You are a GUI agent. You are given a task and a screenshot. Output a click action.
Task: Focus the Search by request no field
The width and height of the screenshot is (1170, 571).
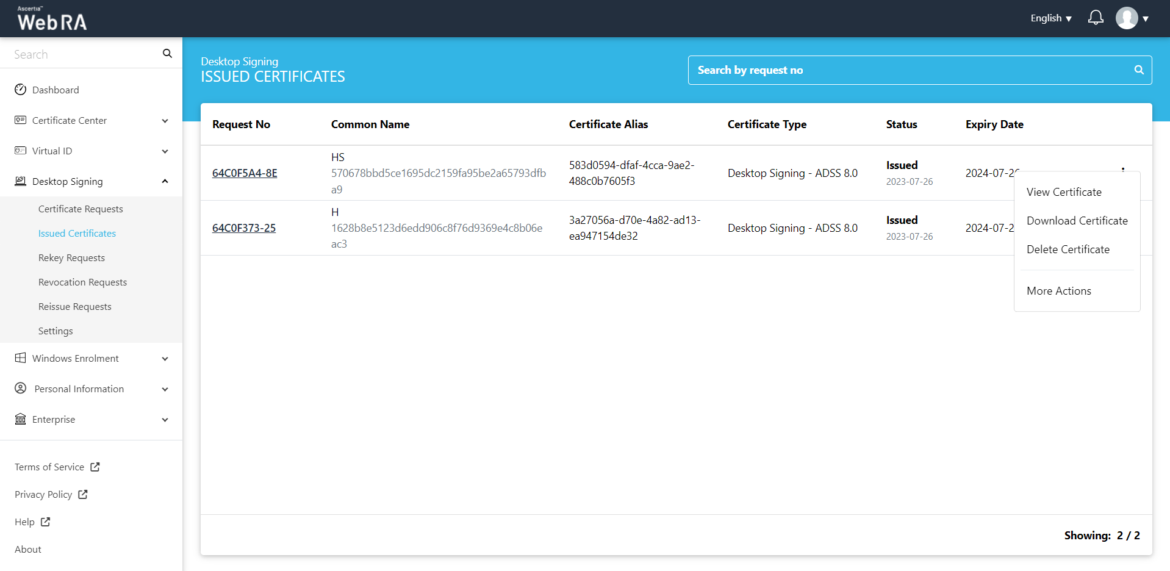pos(909,70)
